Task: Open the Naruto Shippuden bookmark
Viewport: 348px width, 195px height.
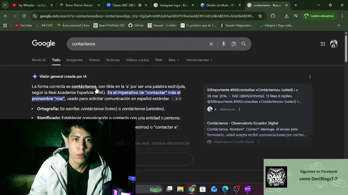Action: pyautogui.click(x=236, y=25)
